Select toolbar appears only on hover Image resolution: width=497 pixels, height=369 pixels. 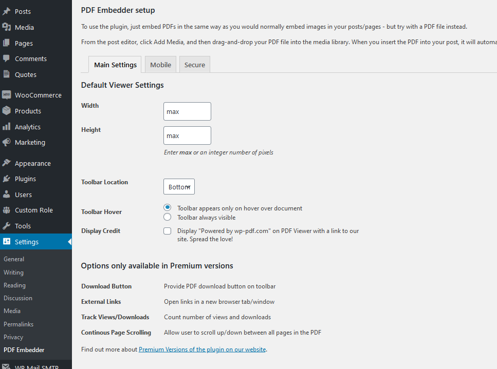(168, 208)
